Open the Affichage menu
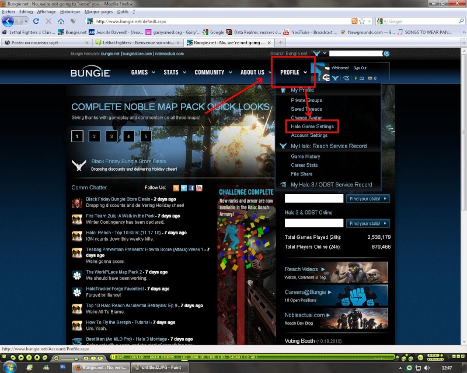The image size is (467, 373). [x=46, y=12]
